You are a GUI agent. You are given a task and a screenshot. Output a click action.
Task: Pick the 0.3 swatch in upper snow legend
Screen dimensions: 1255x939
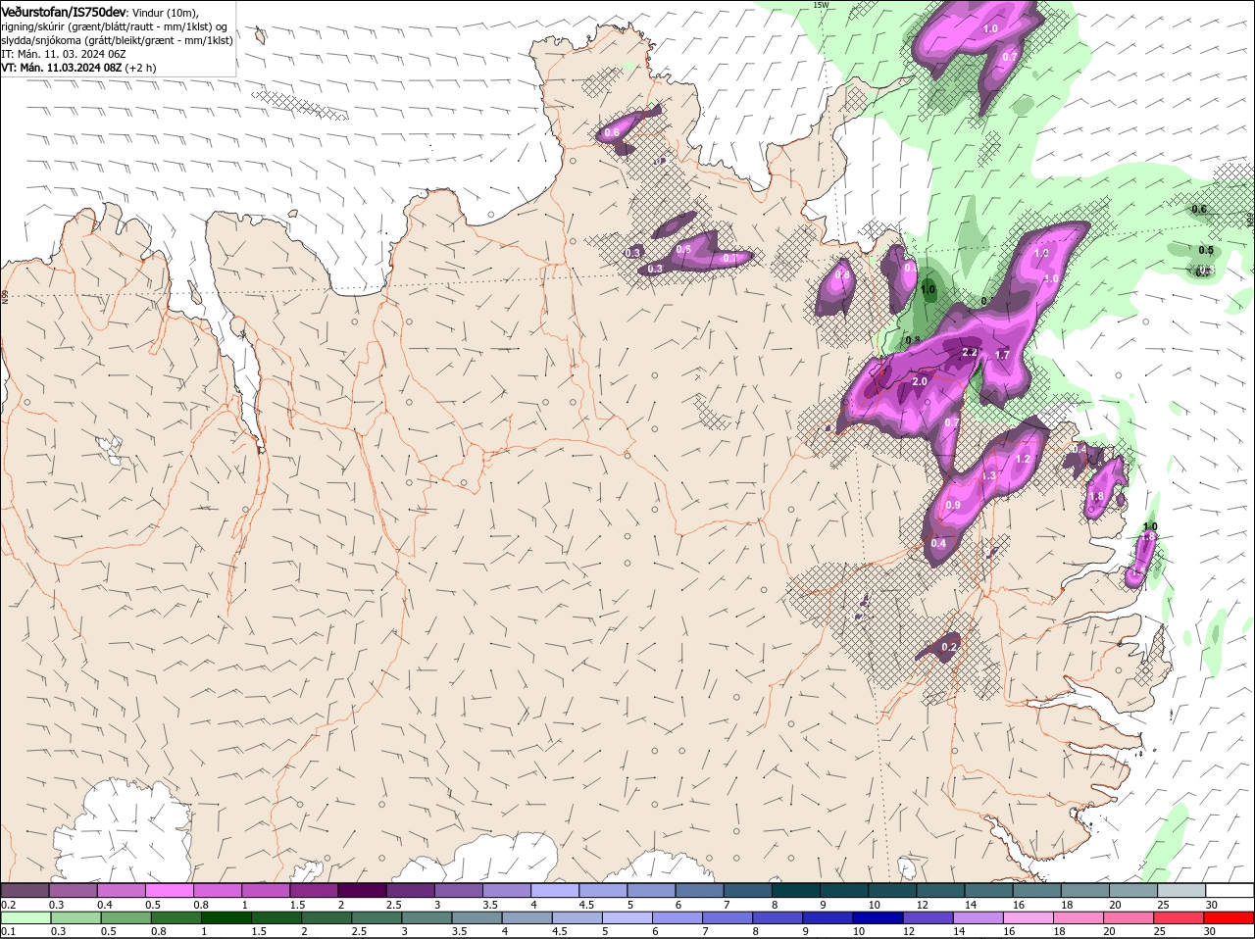point(73,890)
